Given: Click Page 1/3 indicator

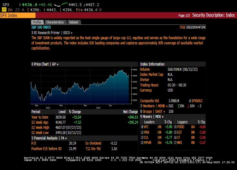Looking at the screenshot, I should (x=184, y=15).
